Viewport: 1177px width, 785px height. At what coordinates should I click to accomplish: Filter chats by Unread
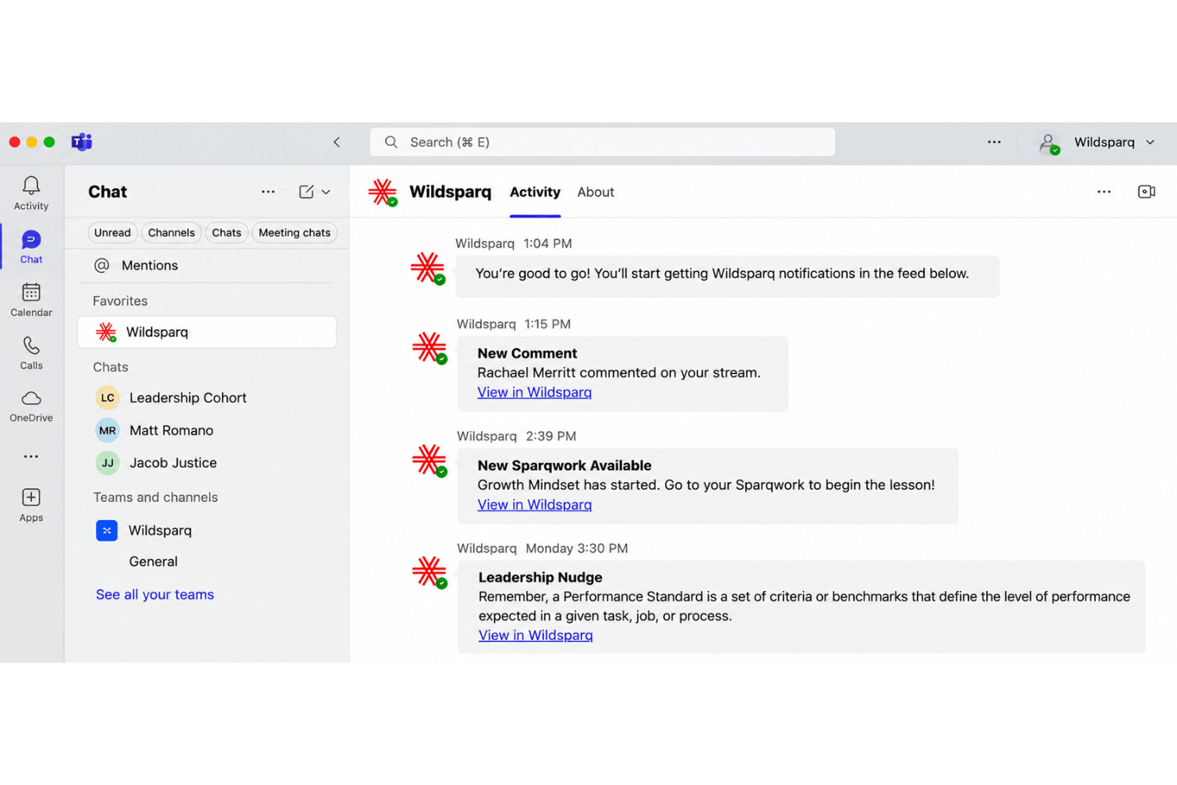[112, 233]
